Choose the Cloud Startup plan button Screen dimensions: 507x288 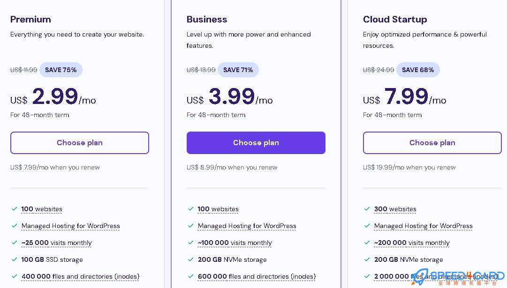(432, 143)
